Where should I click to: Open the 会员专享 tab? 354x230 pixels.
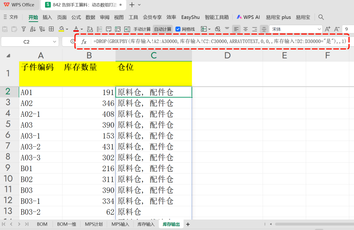pyautogui.click(x=152, y=17)
